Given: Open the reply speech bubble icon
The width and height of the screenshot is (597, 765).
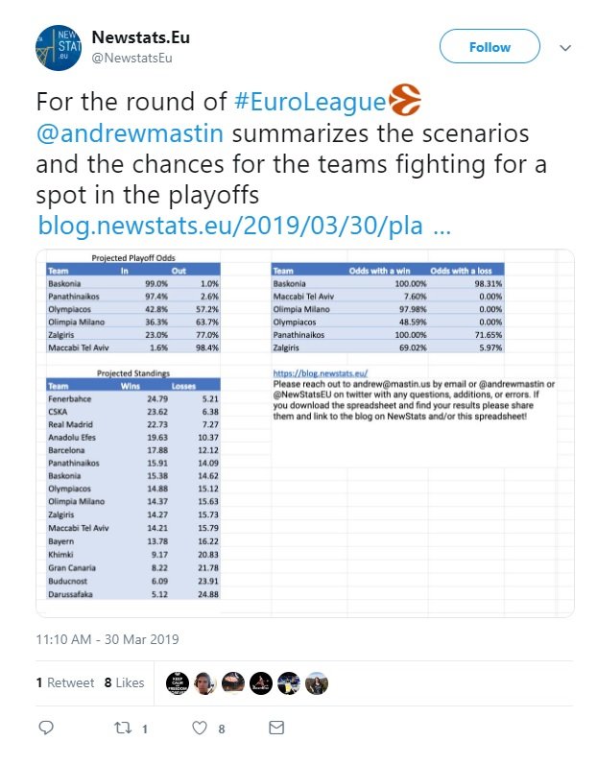Looking at the screenshot, I should (x=46, y=728).
